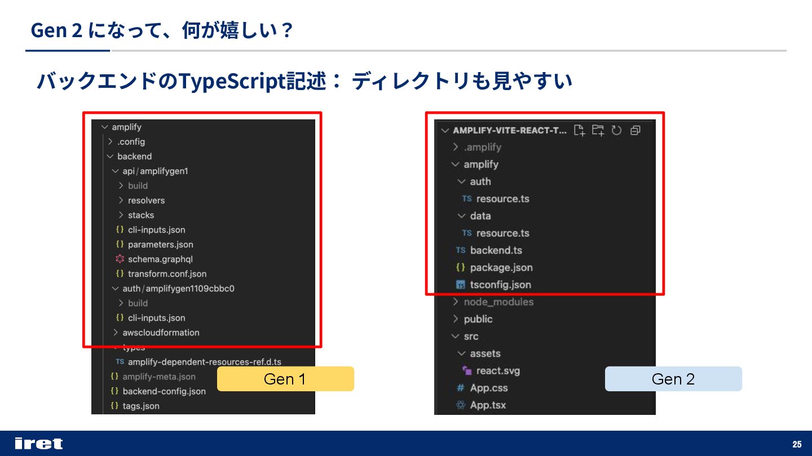
Task: Expand the resolvers folder
Action: tap(121, 200)
